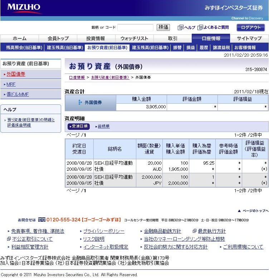Click the help document icon beside ヘルプ

(180, 28)
